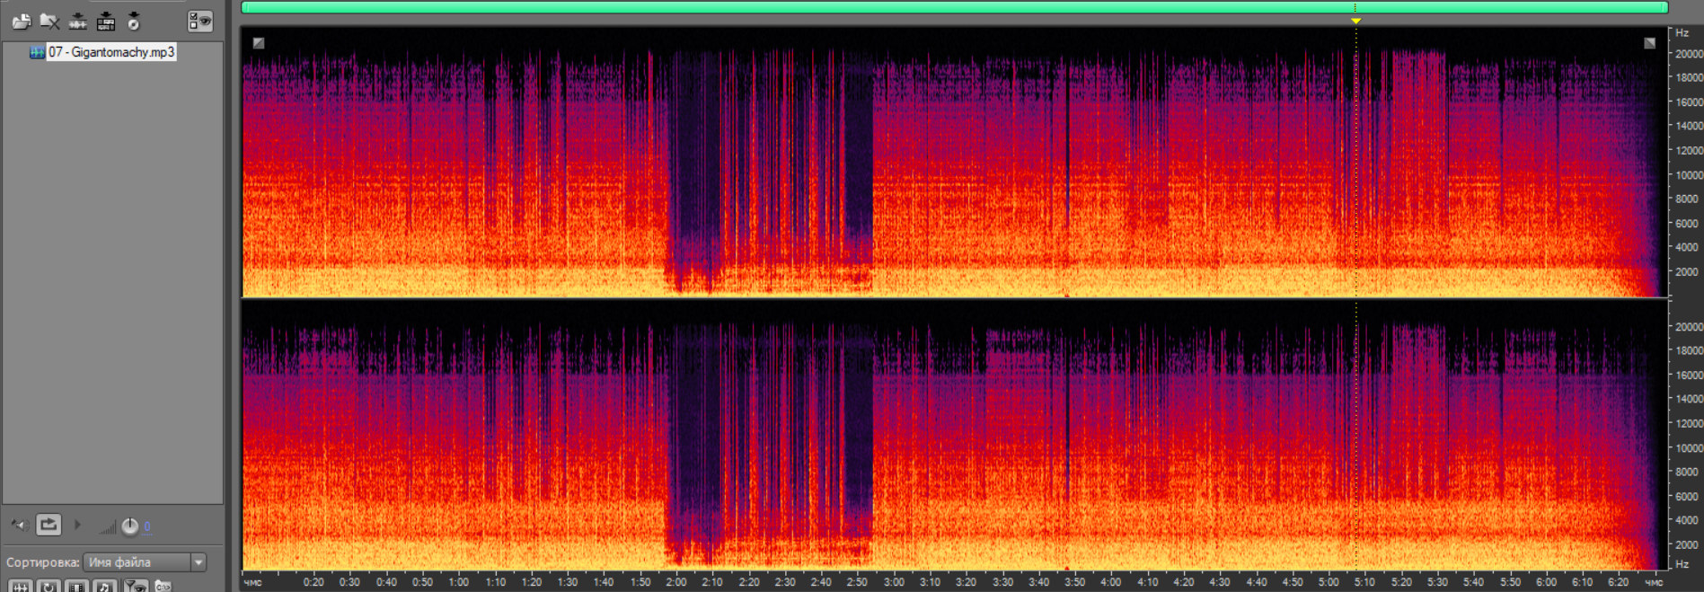Click the green horizontal zoom bar
The height and width of the screenshot is (592, 1704).
[955, 7]
